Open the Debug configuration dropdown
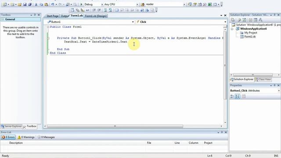This screenshot has height=158, width=281. (x=102, y=4)
